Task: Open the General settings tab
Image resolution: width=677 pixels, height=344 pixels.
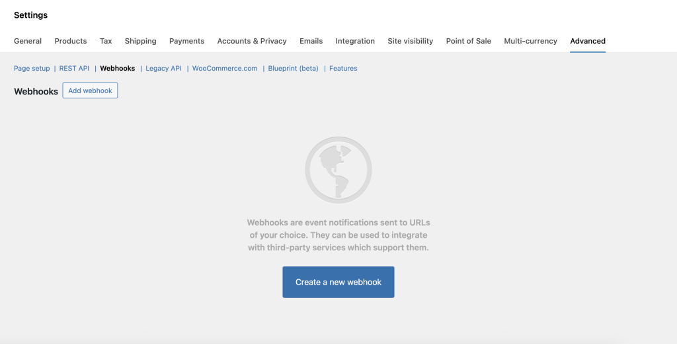Action: pyautogui.click(x=28, y=41)
